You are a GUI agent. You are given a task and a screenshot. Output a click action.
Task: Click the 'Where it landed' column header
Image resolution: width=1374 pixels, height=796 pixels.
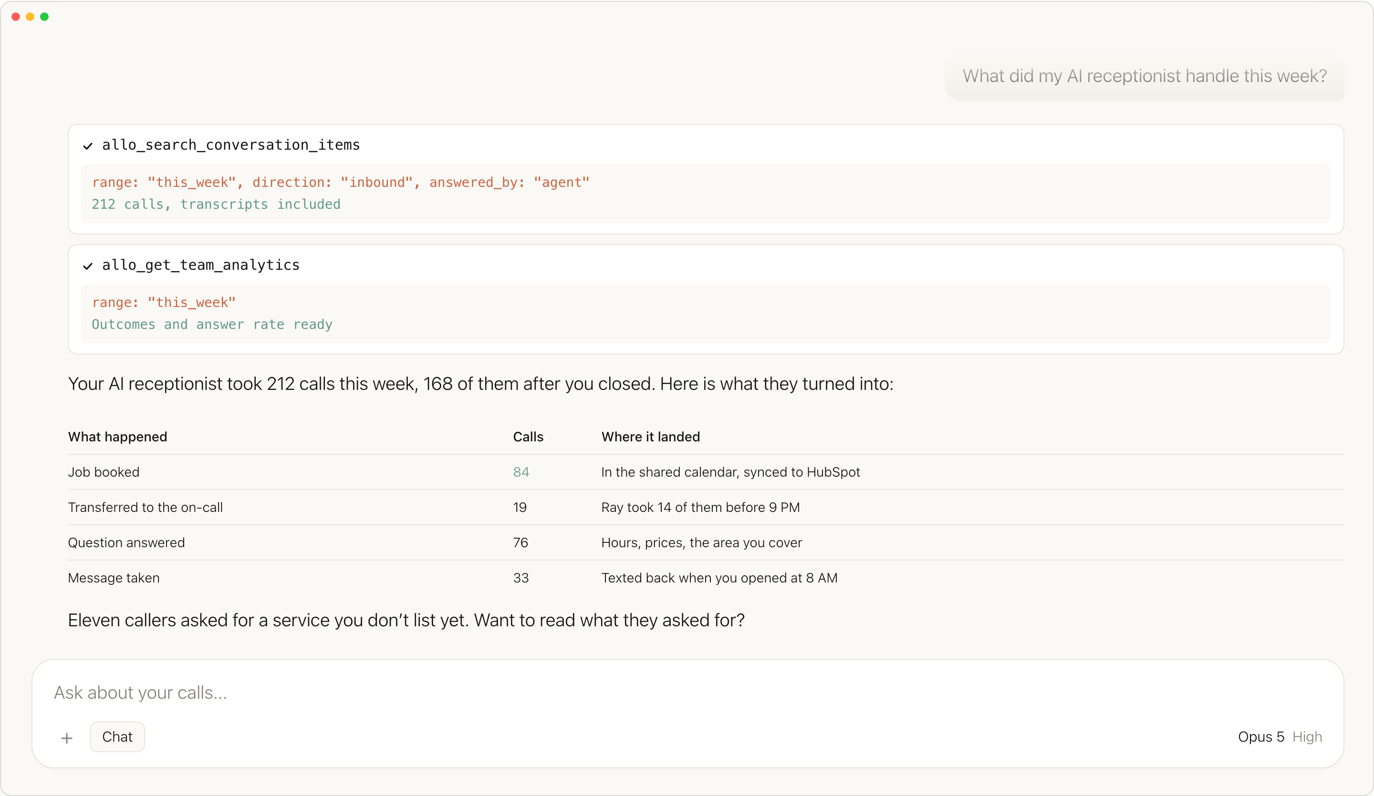pyautogui.click(x=650, y=437)
